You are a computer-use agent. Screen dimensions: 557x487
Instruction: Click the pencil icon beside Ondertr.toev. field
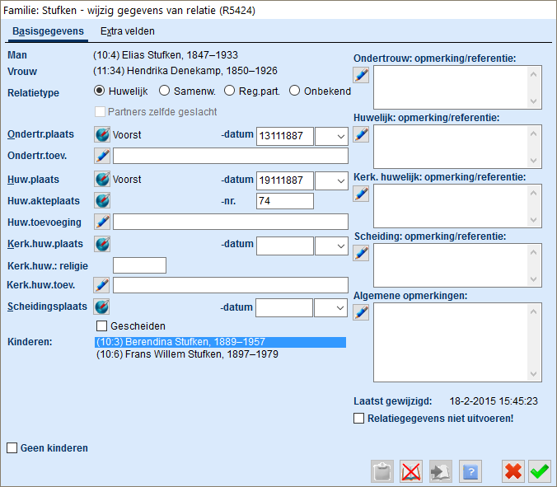point(102,156)
